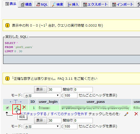Click the lower row-count field showing 30
The image size is (140, 134).
click(x=55, y=120)
